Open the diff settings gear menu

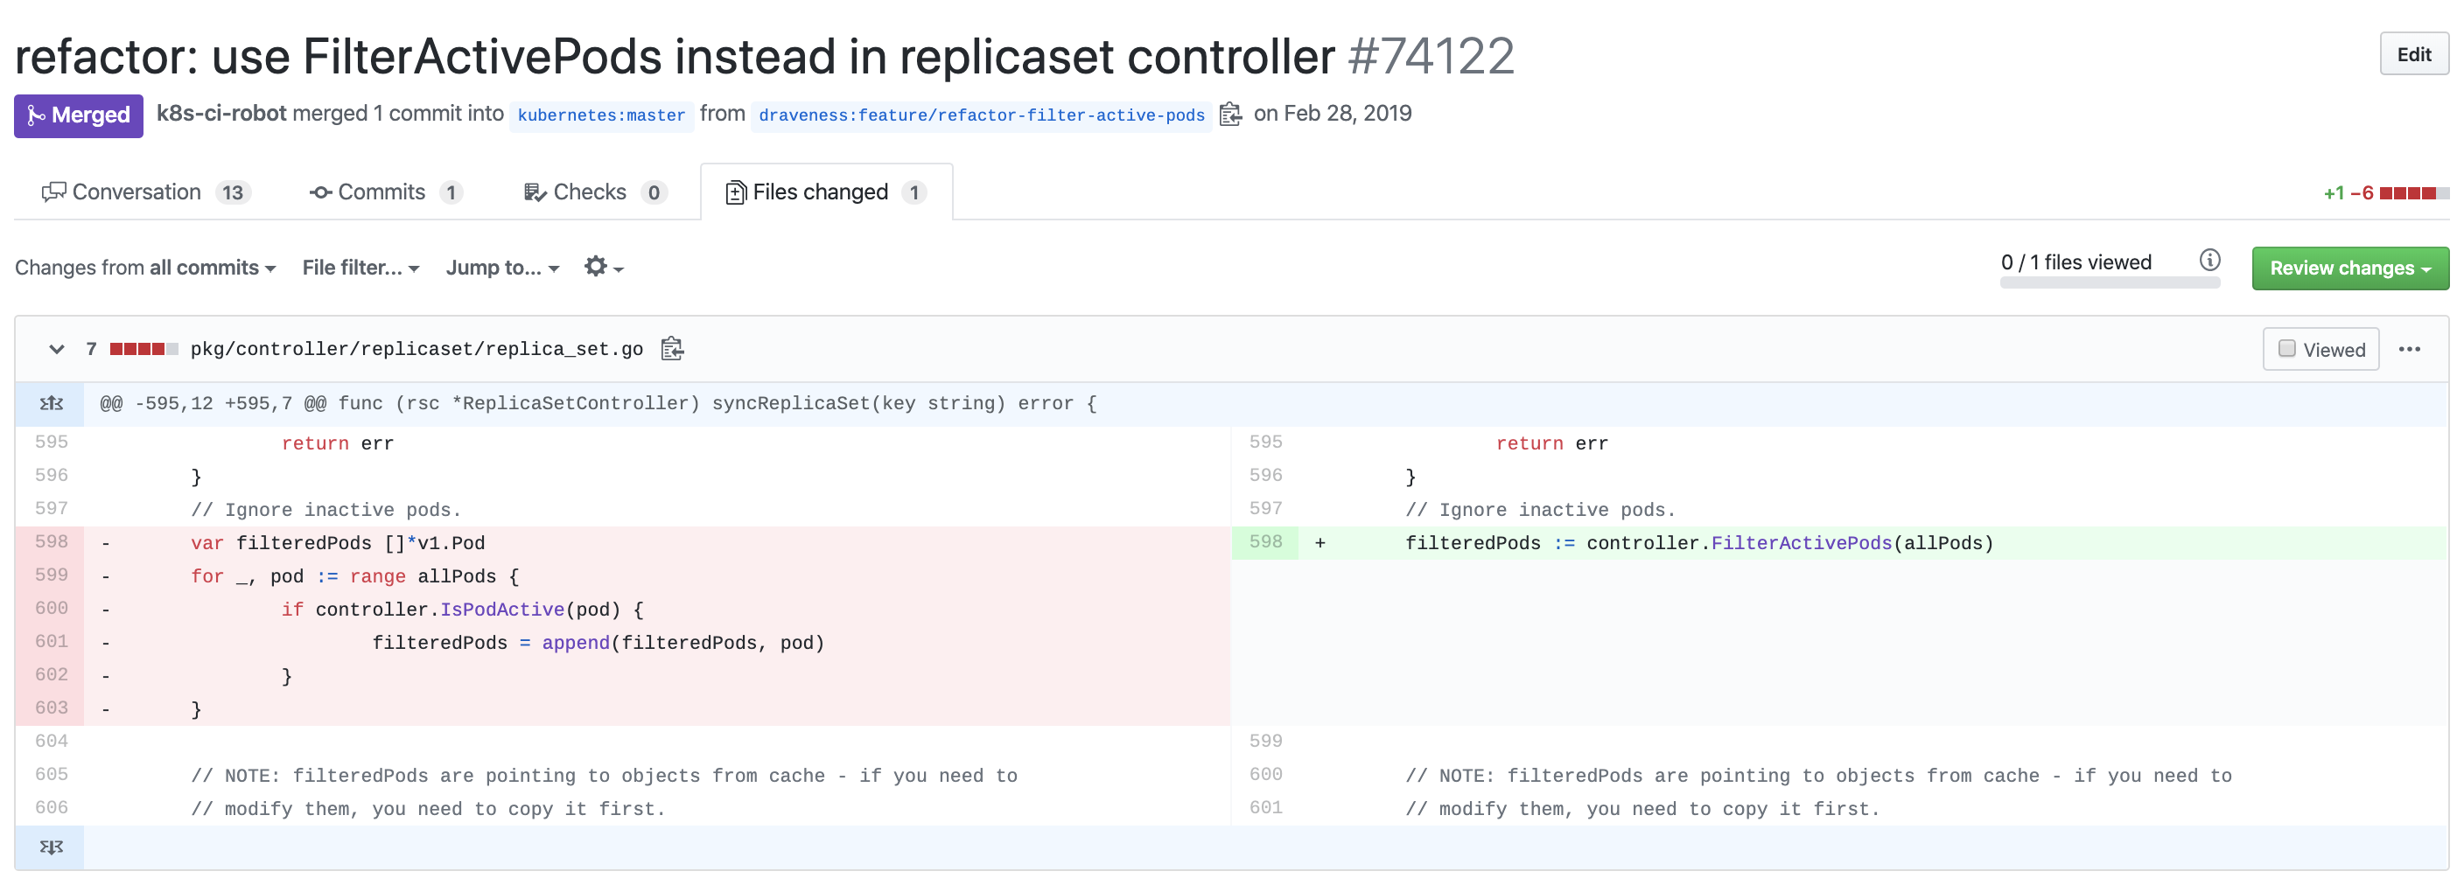tap(603, 268)
